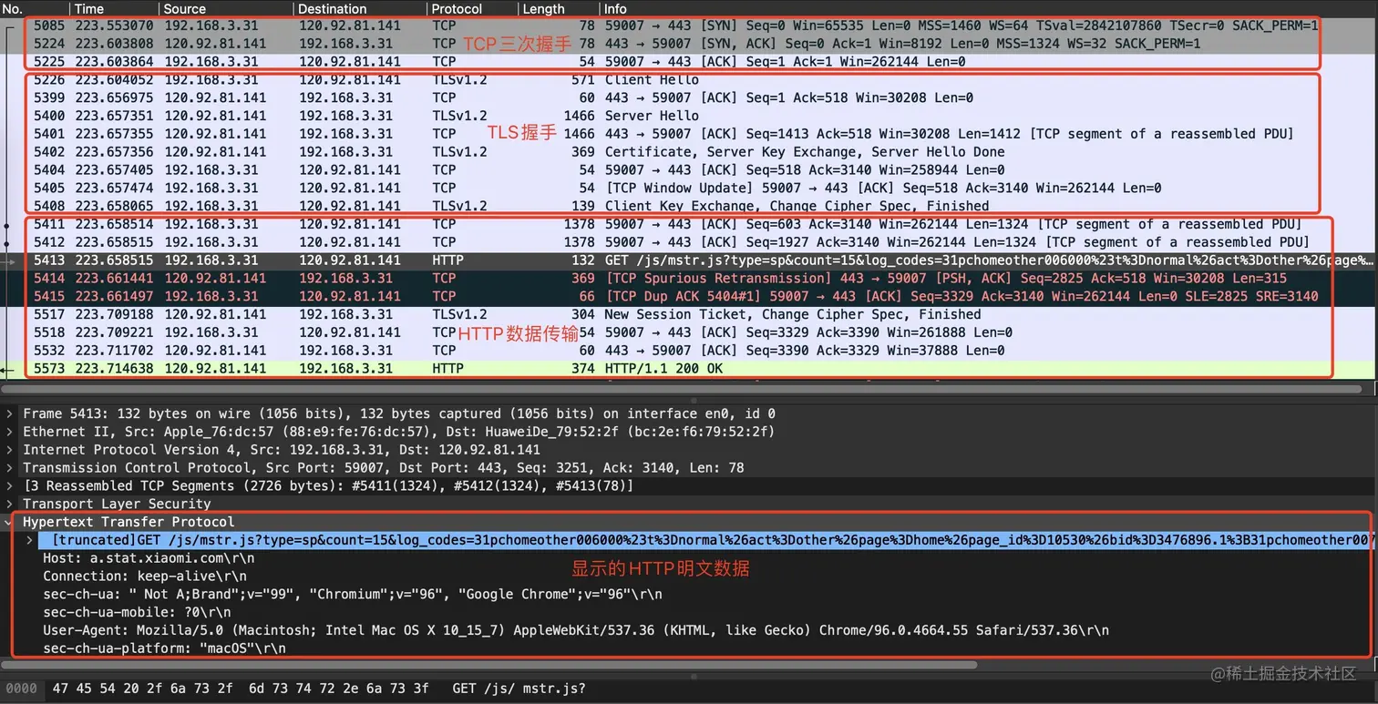The height and width of the screenshot is (704, 1378).
Task: Expand the 3 Reassembled TCP Segments entry
Action: tap(9, 485)
